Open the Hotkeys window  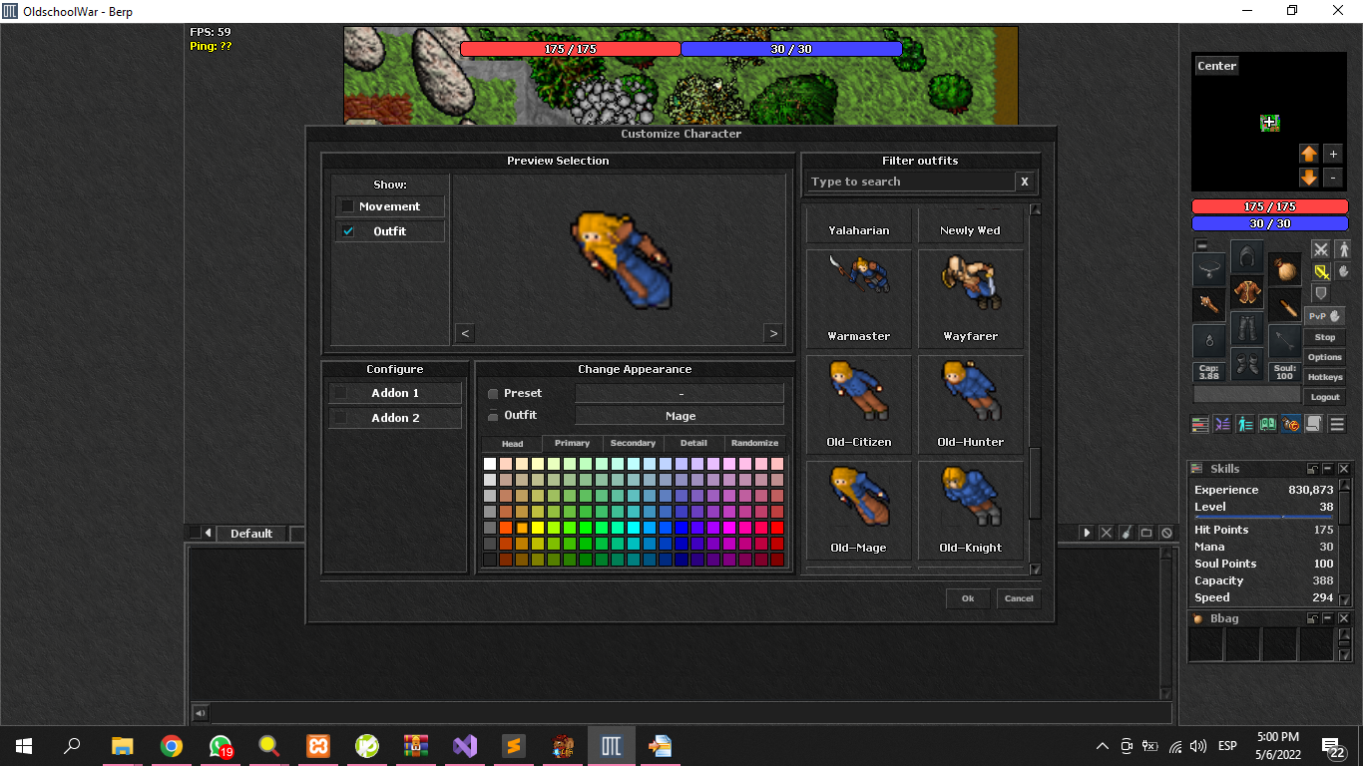click(1325, 377)
